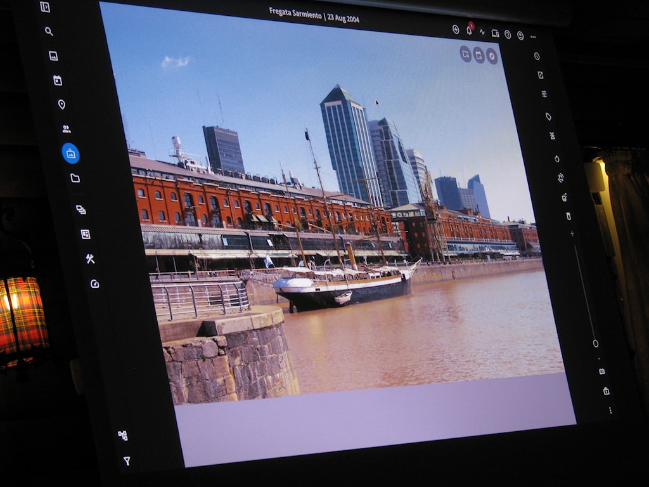Open the search magnifier in left sidebar
The image size is (649, 487).
click(49, 31)
